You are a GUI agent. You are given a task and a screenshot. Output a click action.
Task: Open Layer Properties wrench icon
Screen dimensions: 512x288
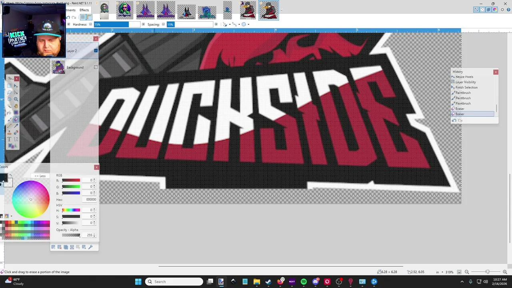[x=90, y=247]
